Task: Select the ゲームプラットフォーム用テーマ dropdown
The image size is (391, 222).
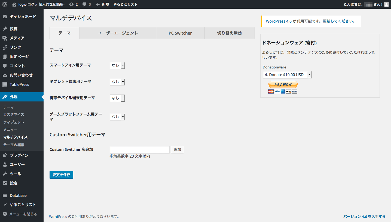Action: 117,117
